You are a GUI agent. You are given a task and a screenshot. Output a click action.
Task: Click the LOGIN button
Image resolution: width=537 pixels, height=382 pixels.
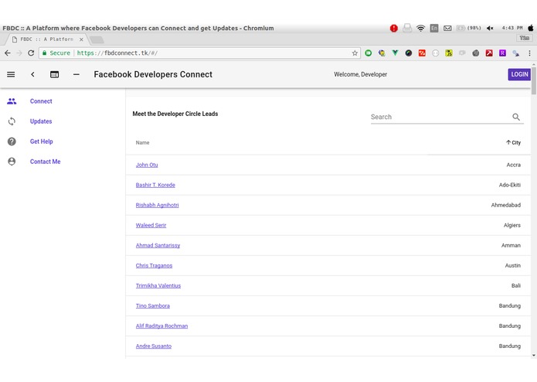point(519,74)
